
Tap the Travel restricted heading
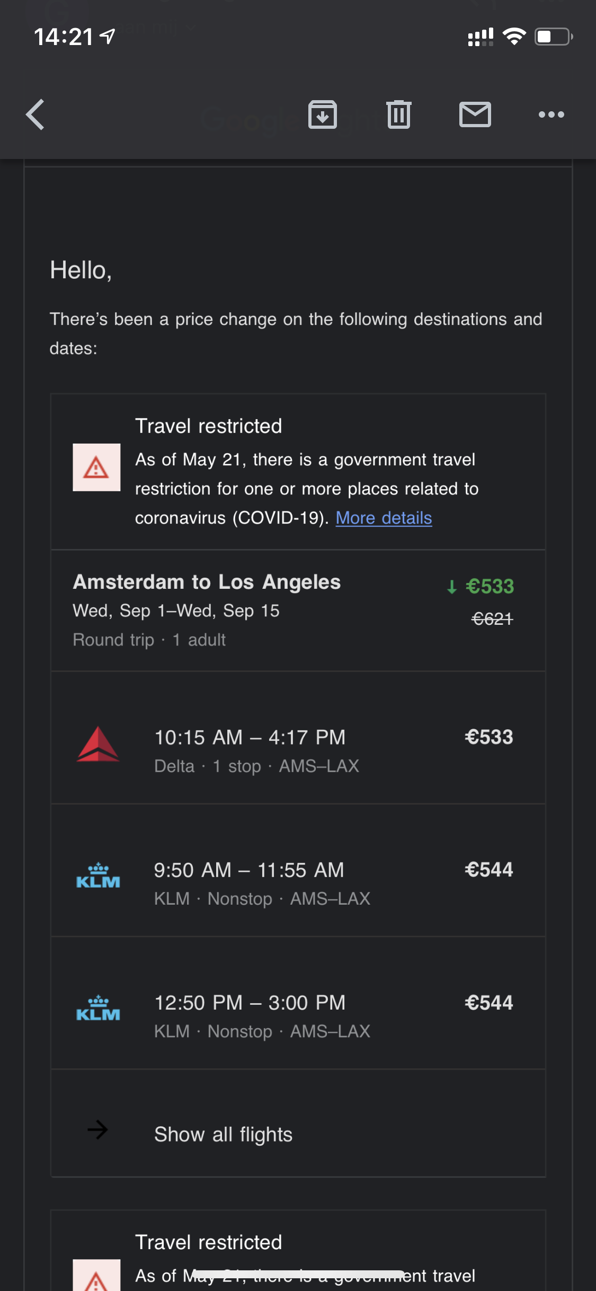click(x=208, y=426)
